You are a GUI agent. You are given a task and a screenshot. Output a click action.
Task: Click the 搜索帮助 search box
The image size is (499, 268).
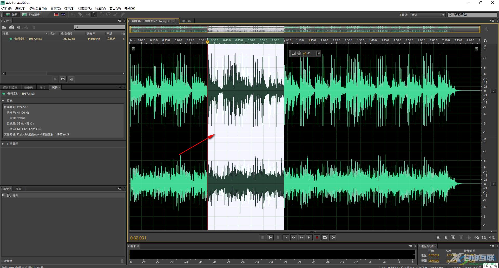pyautogui.click(x=472, y=15)
